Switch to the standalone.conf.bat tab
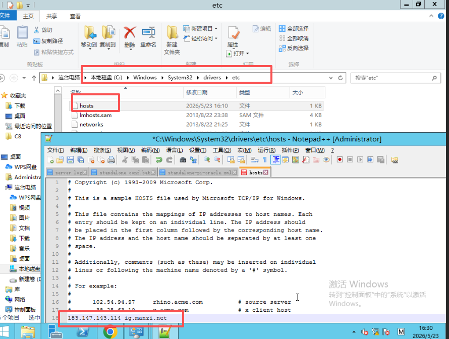The height and width of the screenshot is (339, 449). coord(125,173)
